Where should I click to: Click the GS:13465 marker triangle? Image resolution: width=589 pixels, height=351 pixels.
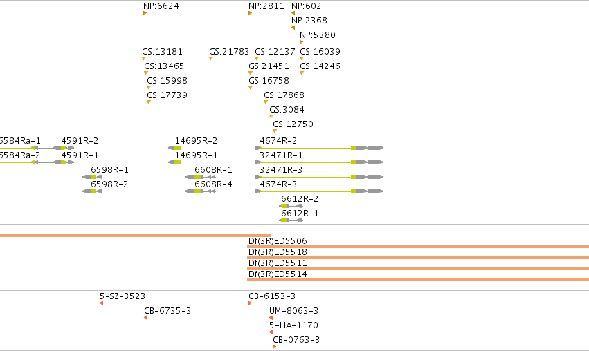pos(146,73)
